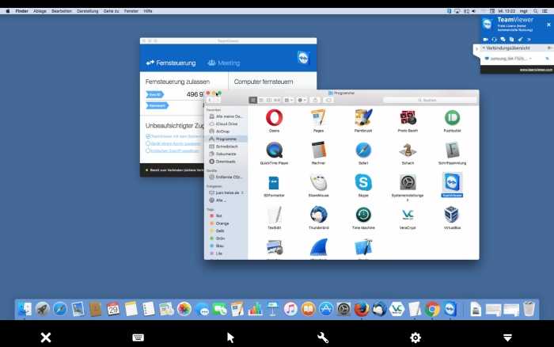Screen dimensions: 554x347
Task: Select the highlighted TeamViewer app in Finder window
Action: pyautogui.click(x=452, y=183)
